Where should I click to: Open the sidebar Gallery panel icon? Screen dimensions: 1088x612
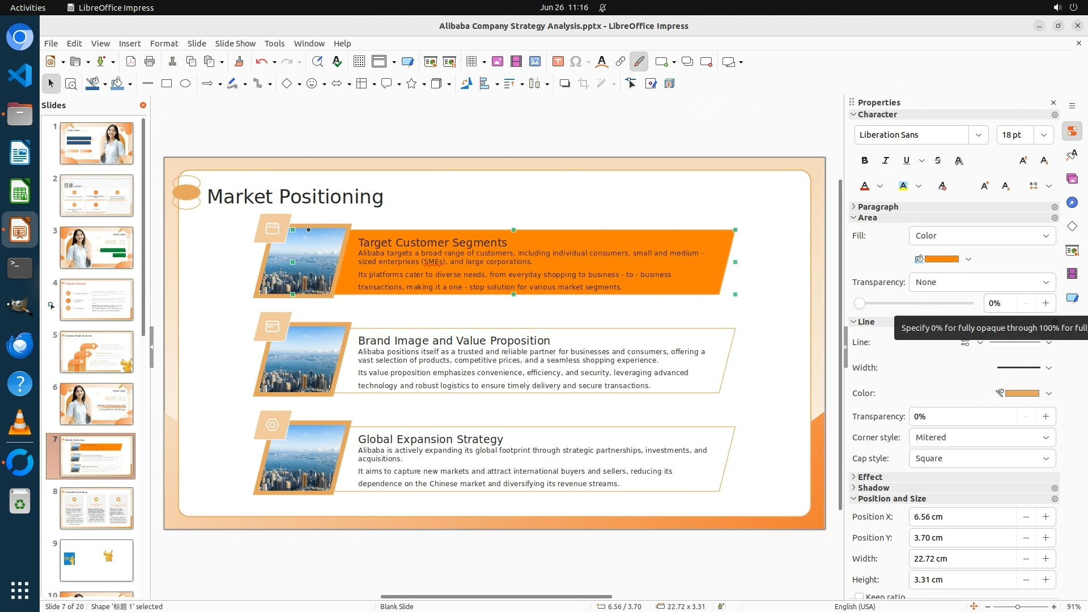[x=1072, y=178]
